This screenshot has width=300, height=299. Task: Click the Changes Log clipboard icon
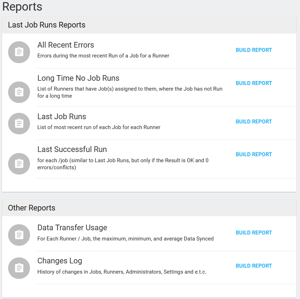click(19, 268)
